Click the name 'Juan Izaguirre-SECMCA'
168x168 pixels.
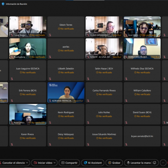(28, 69)
